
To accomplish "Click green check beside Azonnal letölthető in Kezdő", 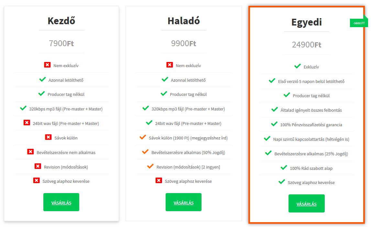I will 42,79.
